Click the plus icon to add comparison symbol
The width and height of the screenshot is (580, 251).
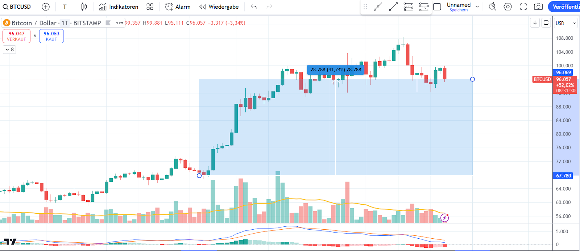(x=46, y=7)
